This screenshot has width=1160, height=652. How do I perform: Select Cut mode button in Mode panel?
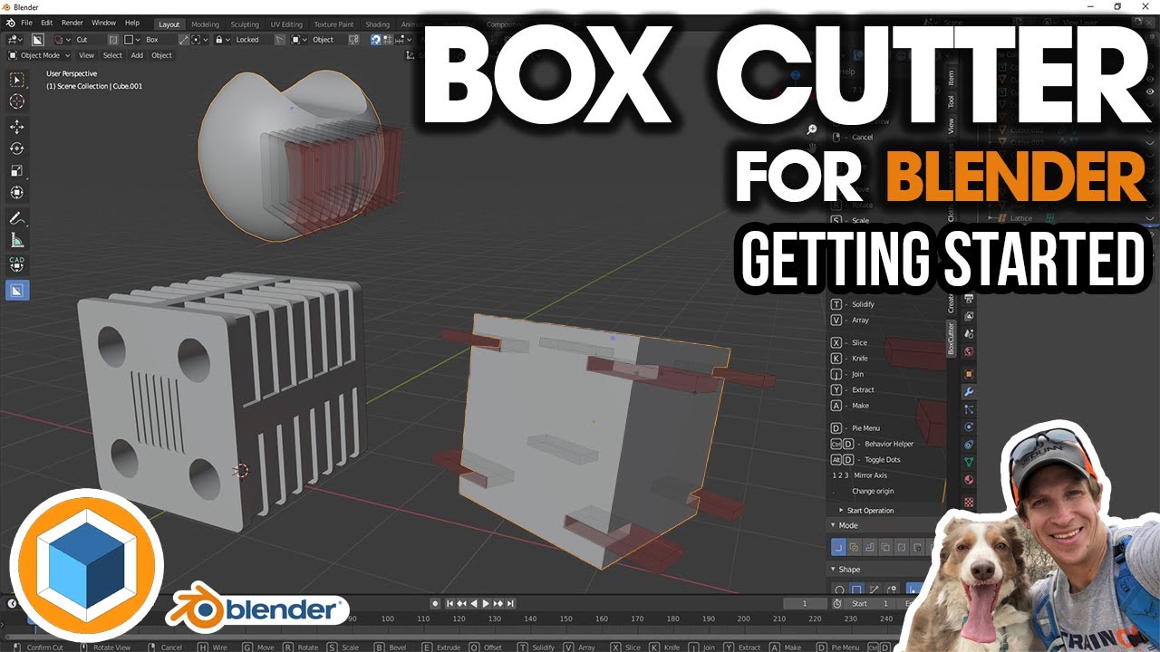838,547
